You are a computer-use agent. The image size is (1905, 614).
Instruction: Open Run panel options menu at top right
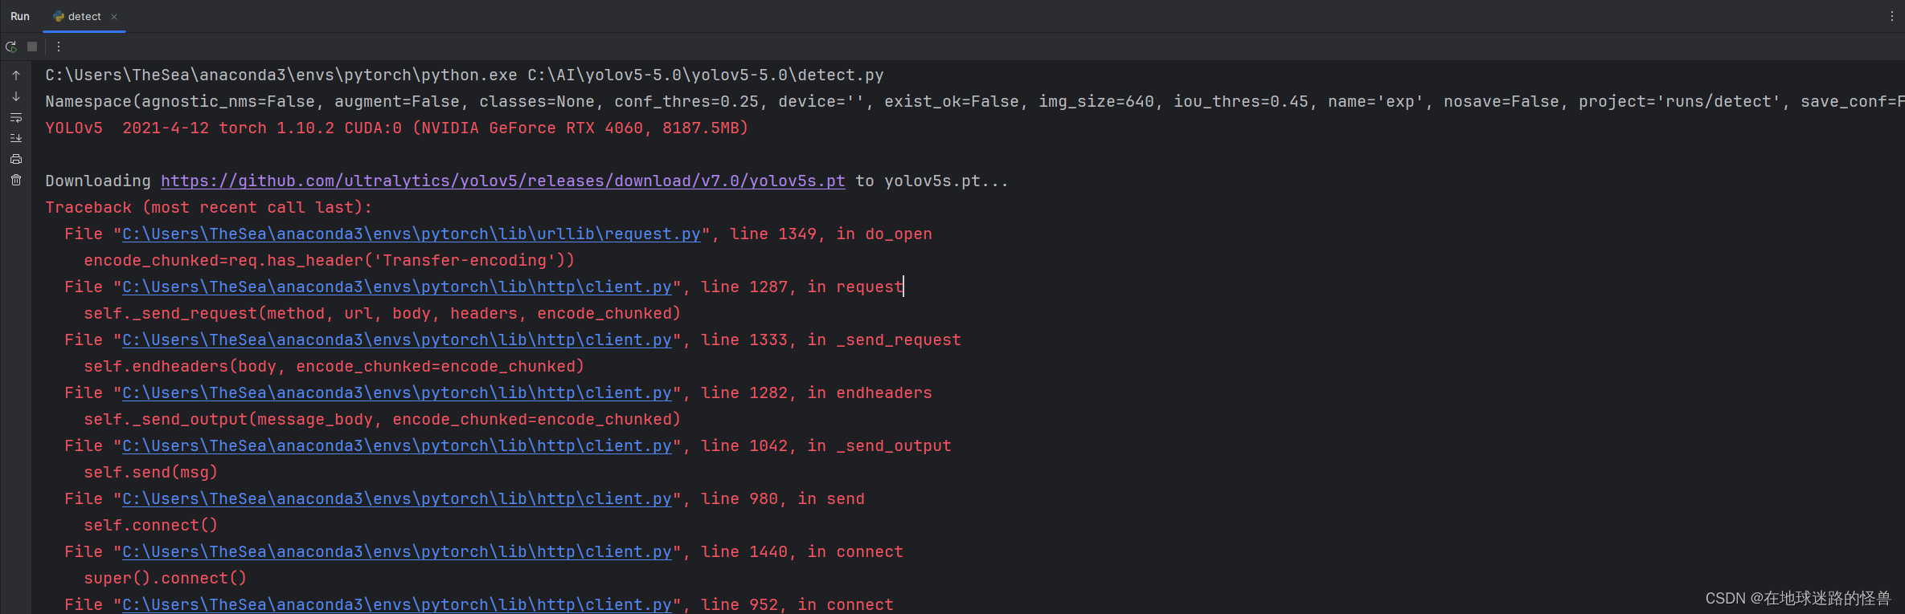pos(1891,16)
